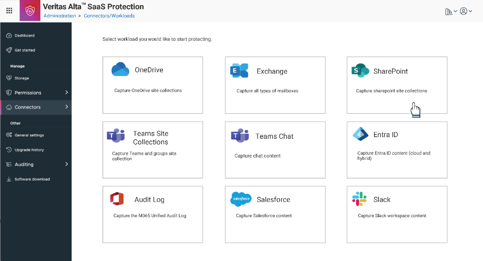Click the Administration breadcrumb link

point(60,16)
